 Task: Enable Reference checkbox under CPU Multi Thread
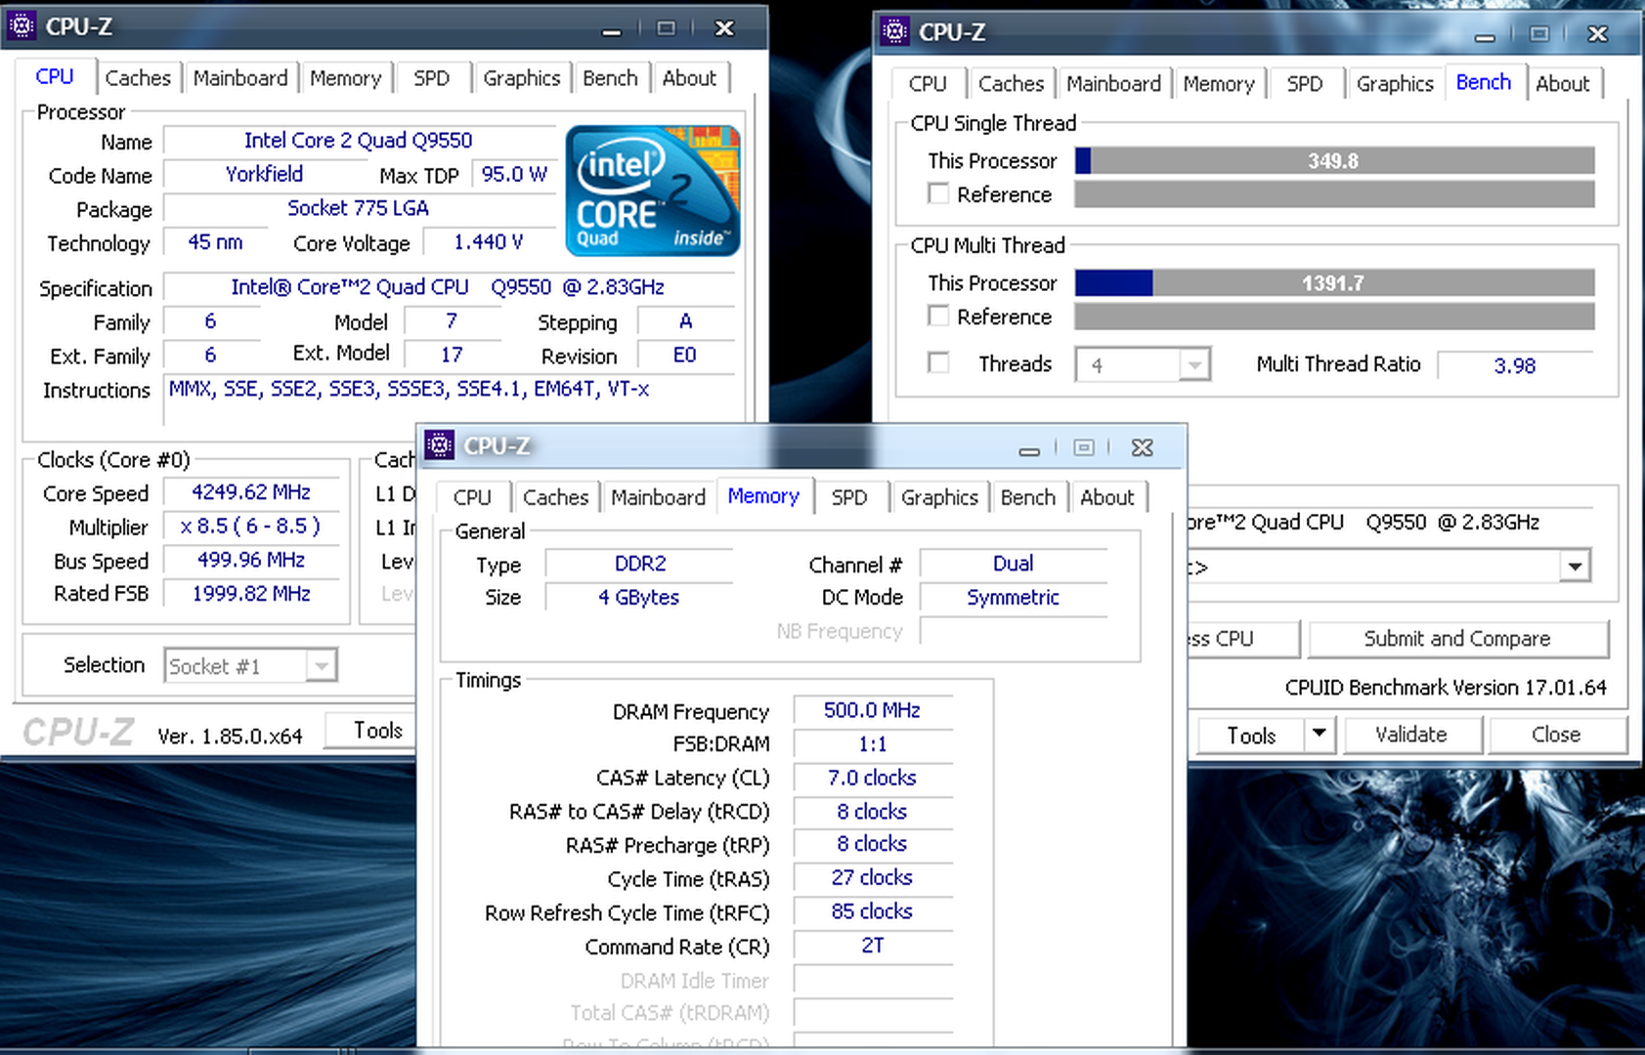(938, 316)
